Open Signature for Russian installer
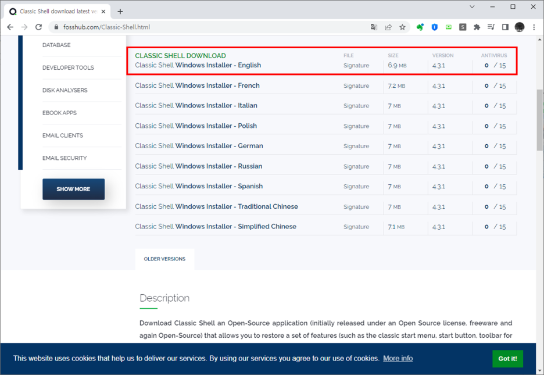This screenshot has width=544, height=375. click(356, 166)
